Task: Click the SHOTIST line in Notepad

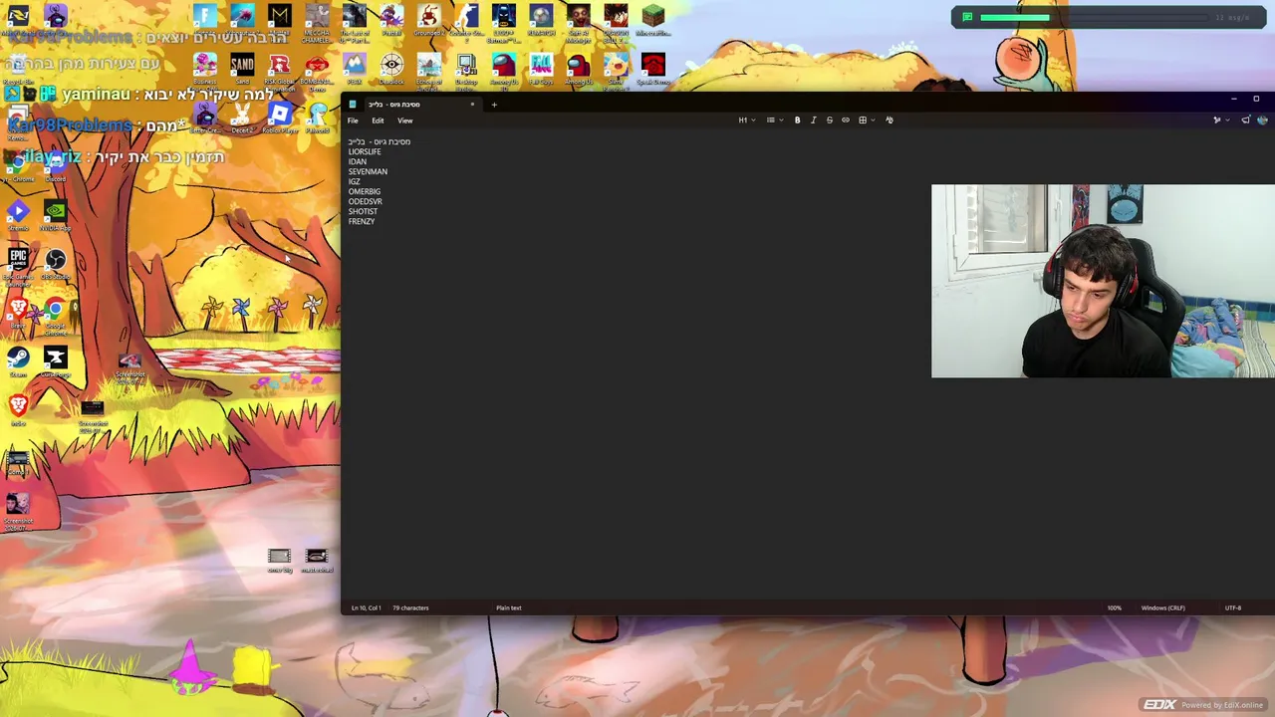Action: 363,211
